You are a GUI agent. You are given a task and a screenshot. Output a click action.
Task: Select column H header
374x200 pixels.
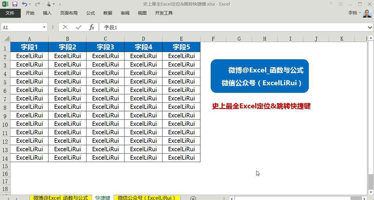[x=264, y=39]
